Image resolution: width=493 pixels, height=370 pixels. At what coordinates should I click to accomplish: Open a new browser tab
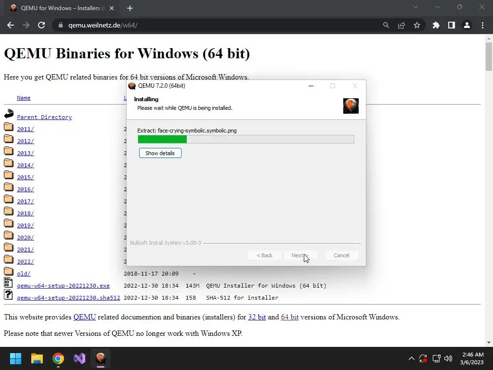(x=130, y=8)
